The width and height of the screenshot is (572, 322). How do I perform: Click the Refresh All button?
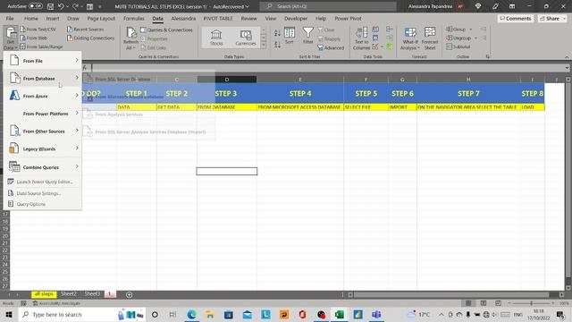(x=130, y=38)
